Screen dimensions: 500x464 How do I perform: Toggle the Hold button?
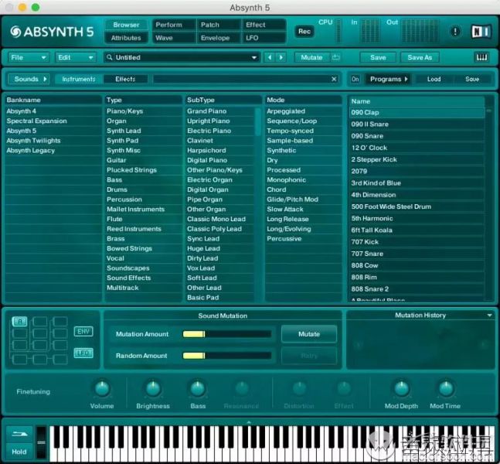tap(19, 452)
